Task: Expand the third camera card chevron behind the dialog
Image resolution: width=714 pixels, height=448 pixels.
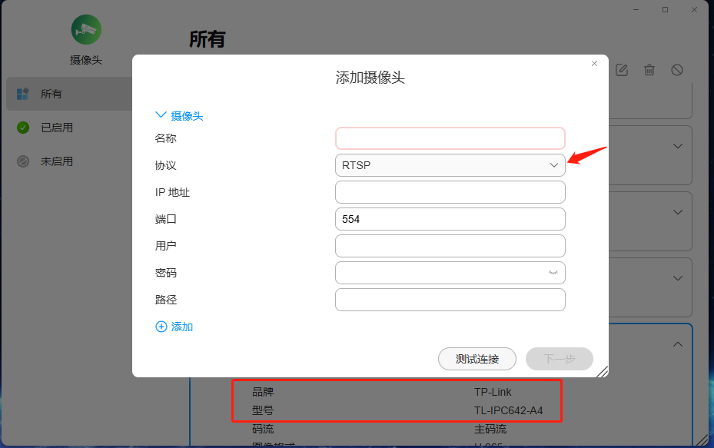Action: coord(678,278)
